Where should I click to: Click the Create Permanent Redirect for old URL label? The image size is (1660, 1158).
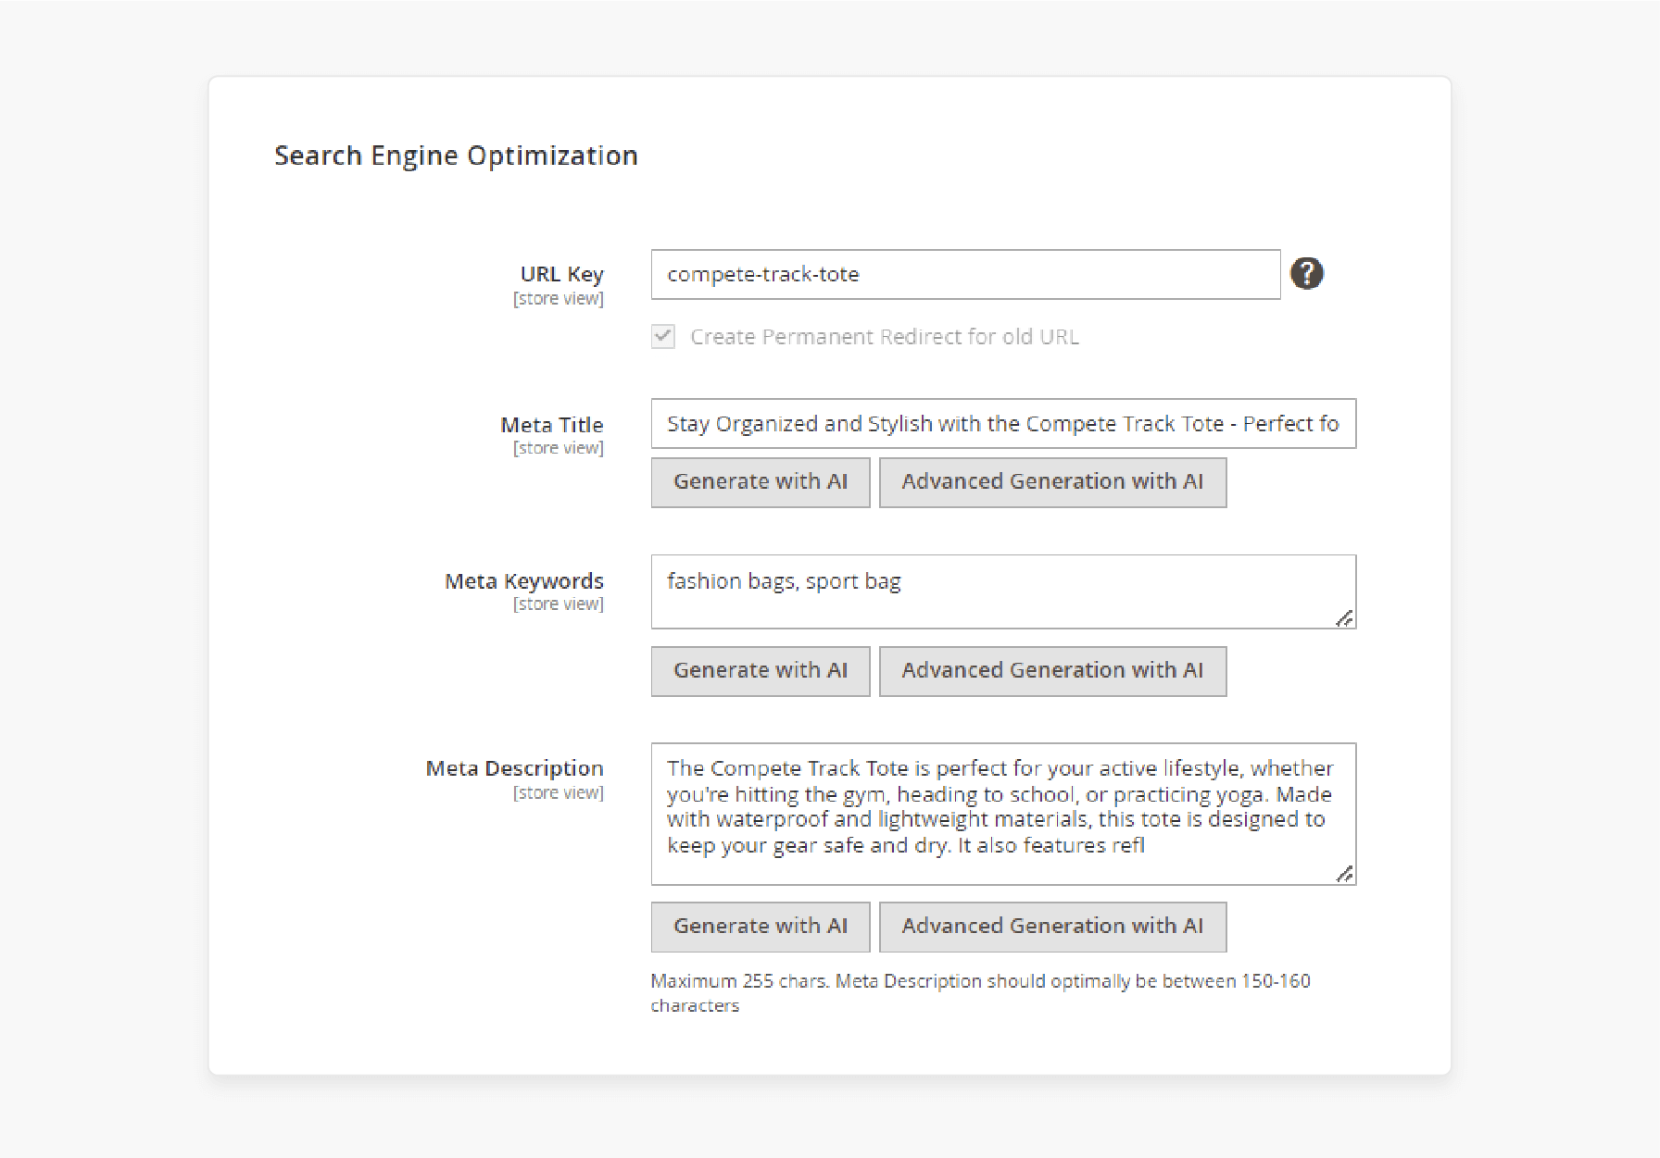(x=885, y=337)
